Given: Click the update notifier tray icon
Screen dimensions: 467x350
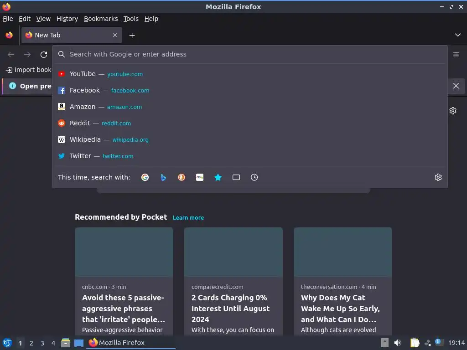Looking at the screenshot, I should pyautogui.click(x=439, y=342).
